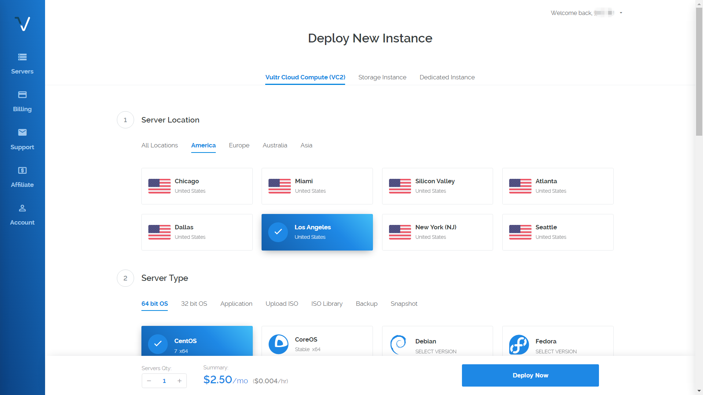Open the Welcome back user dropdown arrow
Image resolution: width=703 pixels, height=395 pixels.
[621, 13]
